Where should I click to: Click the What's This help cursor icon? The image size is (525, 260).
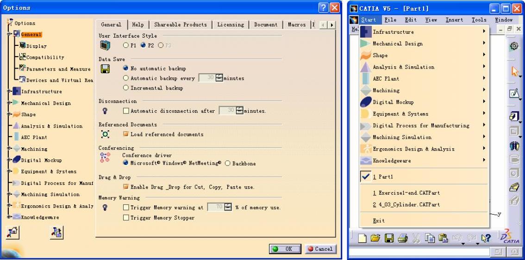(x=486, y=238)
